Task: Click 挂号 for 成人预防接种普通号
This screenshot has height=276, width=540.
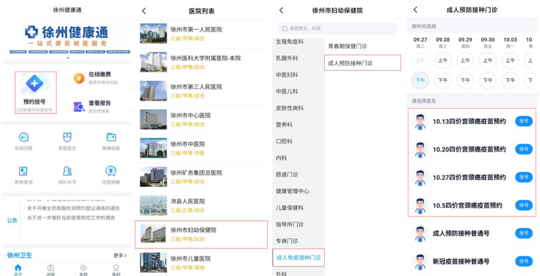Action: coord(524,233)
